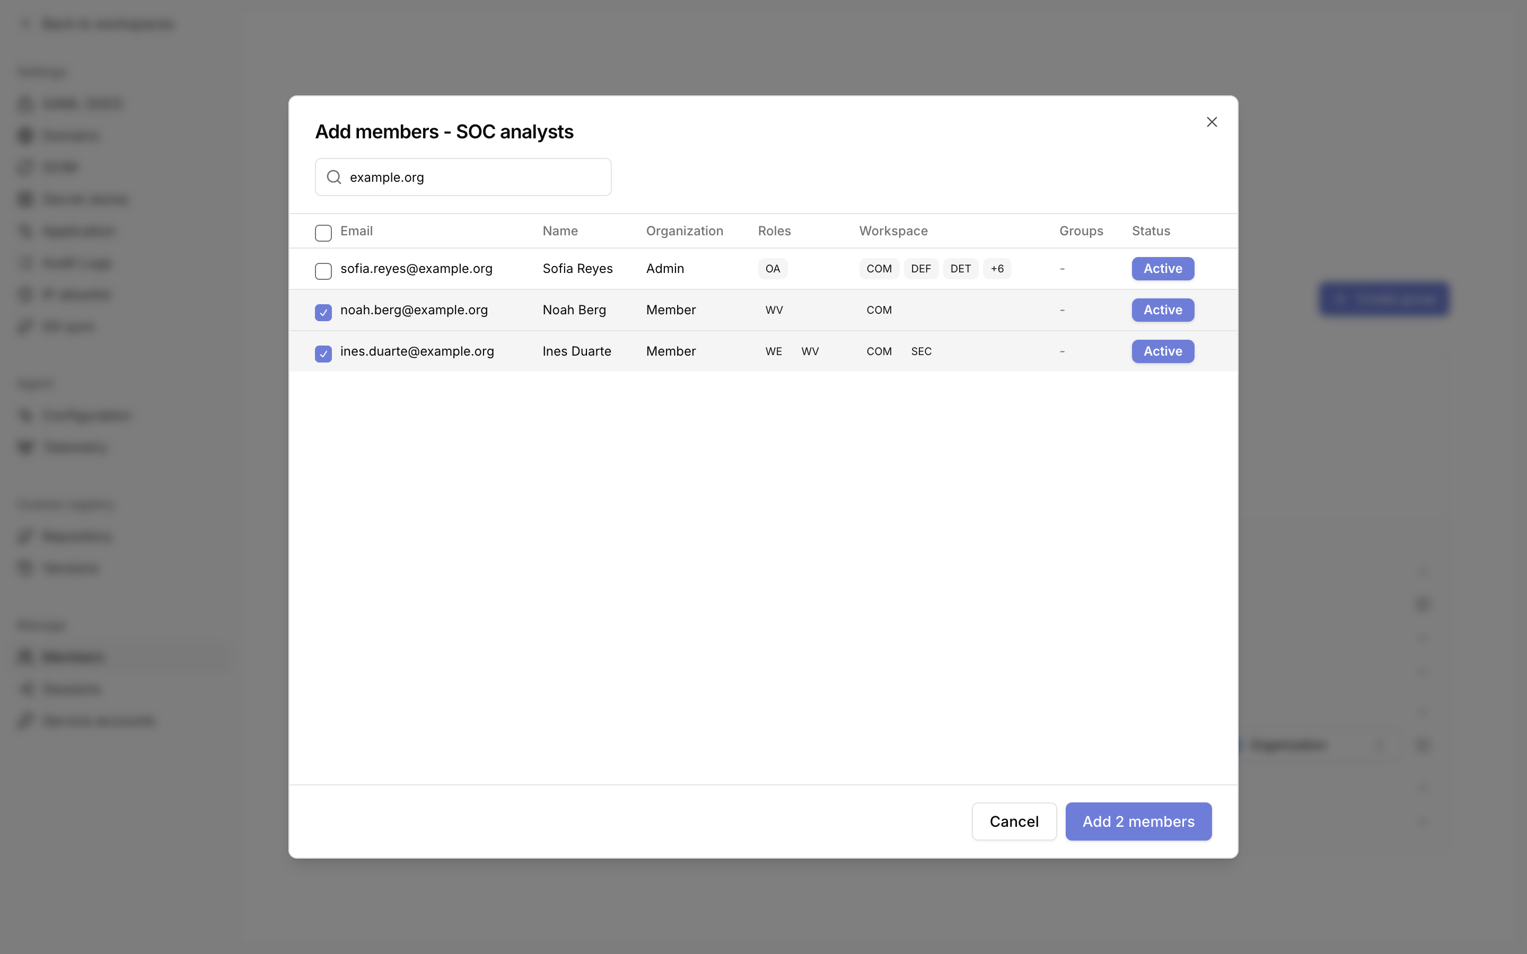Click Admin organization cell for Sofia

[665, 269]
